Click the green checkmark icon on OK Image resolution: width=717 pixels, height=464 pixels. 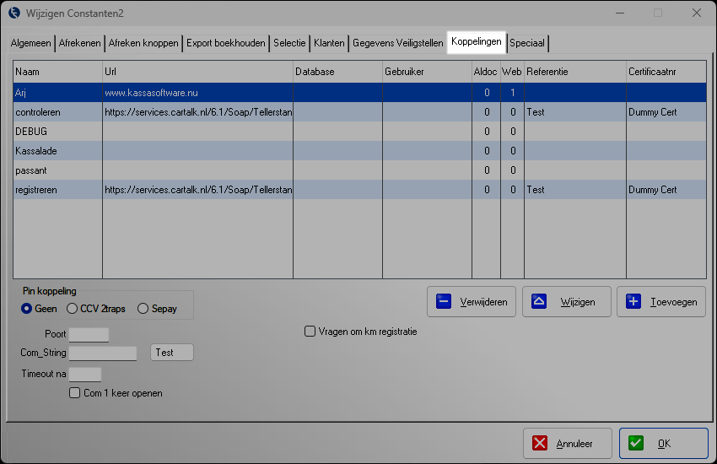point(636,443)
